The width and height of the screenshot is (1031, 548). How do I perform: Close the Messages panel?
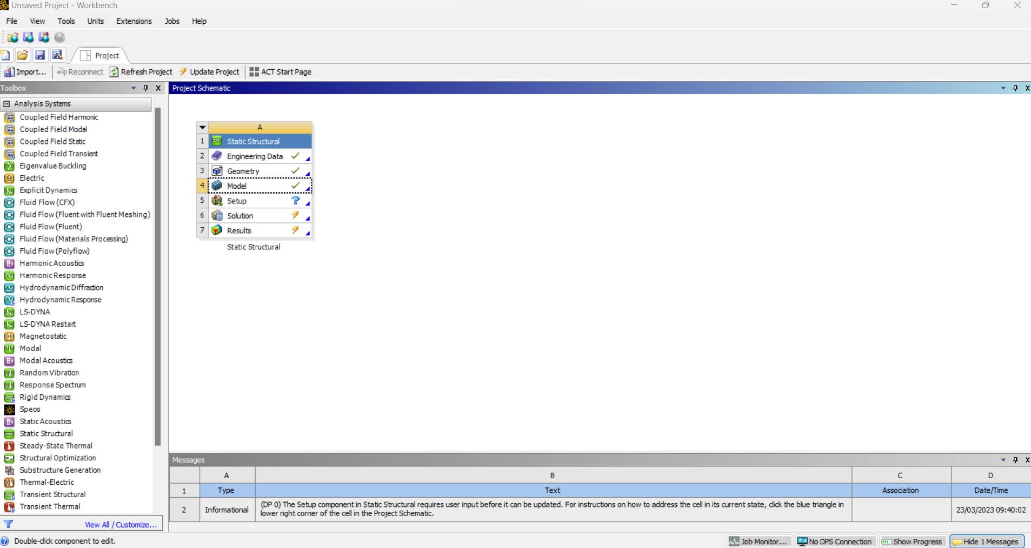[x=1027, y=460]
